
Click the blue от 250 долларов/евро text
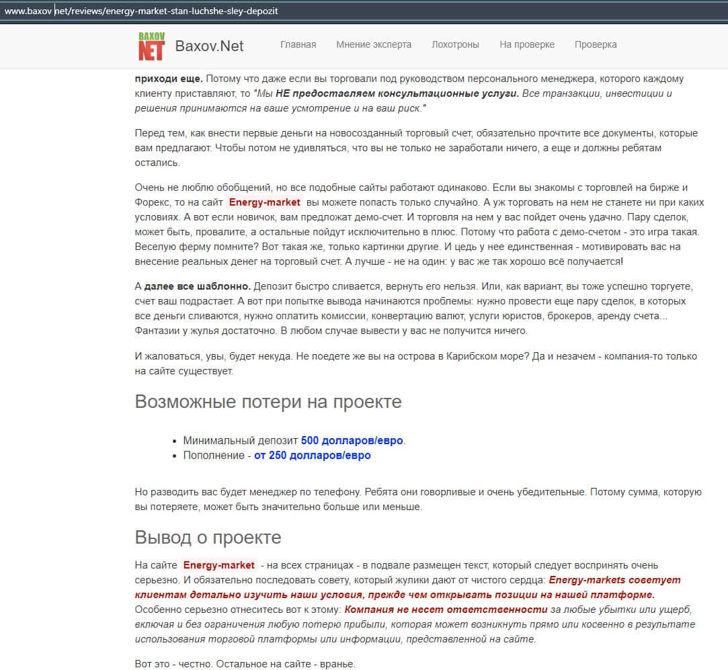tap(312, 456)
